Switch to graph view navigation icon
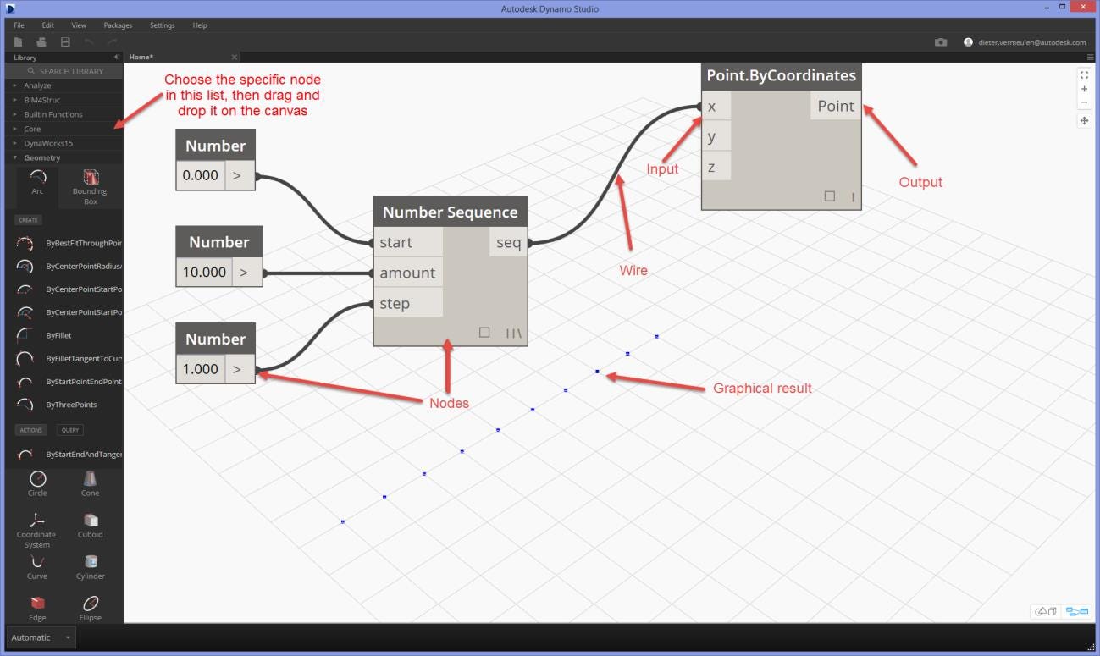Viewport: 1100px width, 656px height. pos(1076,611)
